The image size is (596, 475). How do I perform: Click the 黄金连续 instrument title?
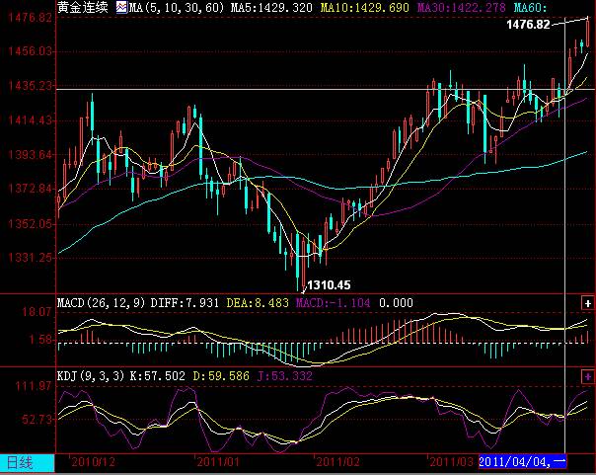pos(83,7)
